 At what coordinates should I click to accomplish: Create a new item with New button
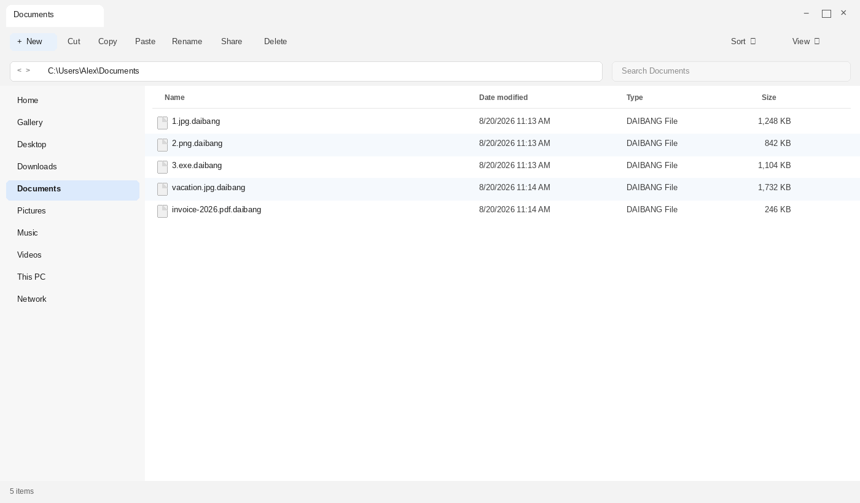click(x=33, y=42)
